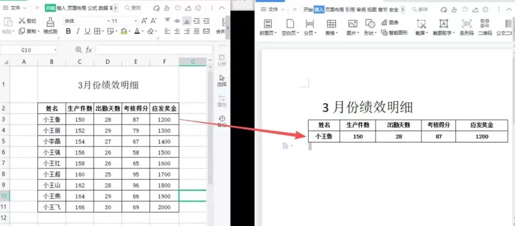Toggle middle vertical alignment

(177, 21)
